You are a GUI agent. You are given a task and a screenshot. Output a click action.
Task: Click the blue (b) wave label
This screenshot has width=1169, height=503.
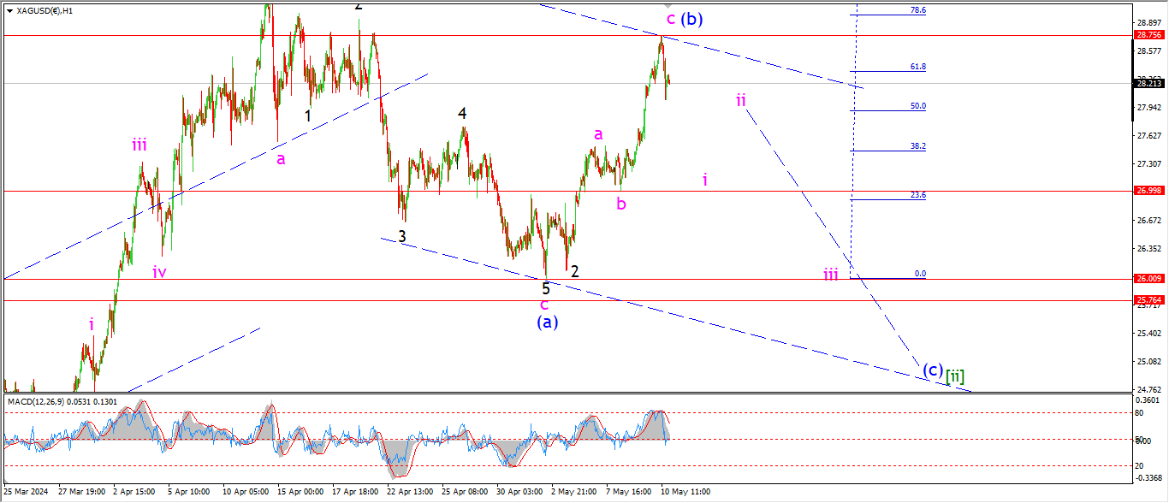pos(693,19)
